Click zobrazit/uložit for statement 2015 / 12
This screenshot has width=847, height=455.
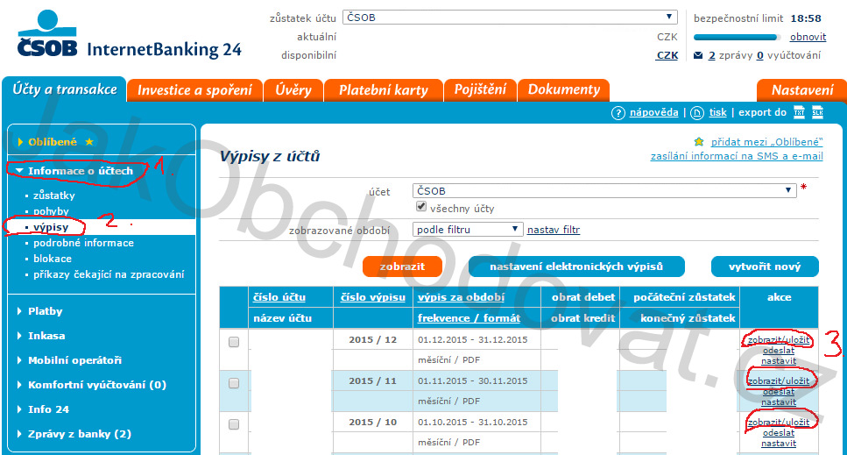coord(779,340)
